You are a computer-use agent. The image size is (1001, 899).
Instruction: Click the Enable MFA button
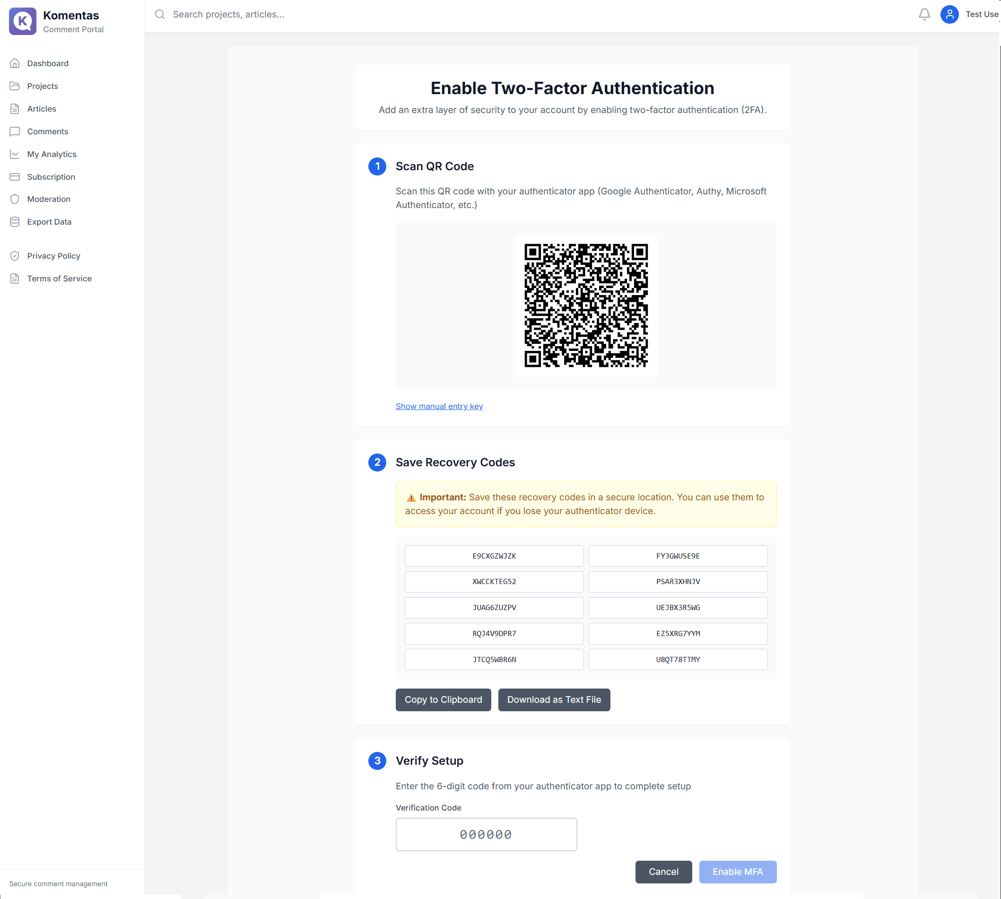point(737,872)
